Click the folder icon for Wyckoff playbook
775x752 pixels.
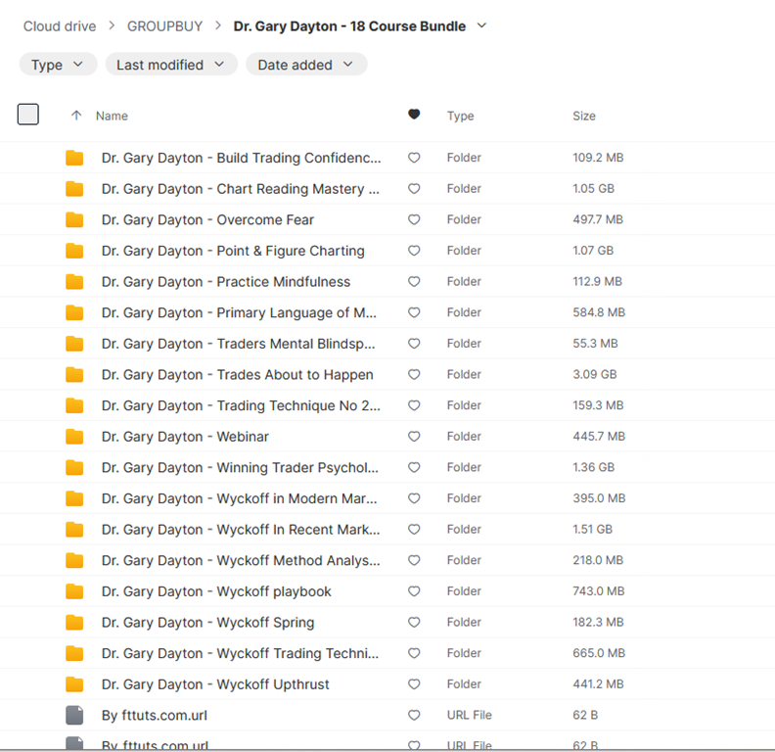pyautogui.click(x=74, y=591)
